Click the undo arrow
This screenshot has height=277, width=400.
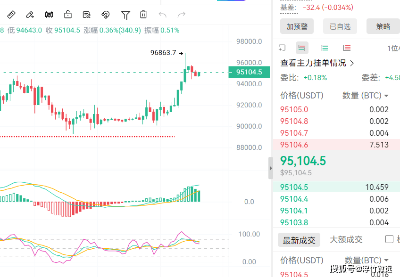click(x=163, y=15)
